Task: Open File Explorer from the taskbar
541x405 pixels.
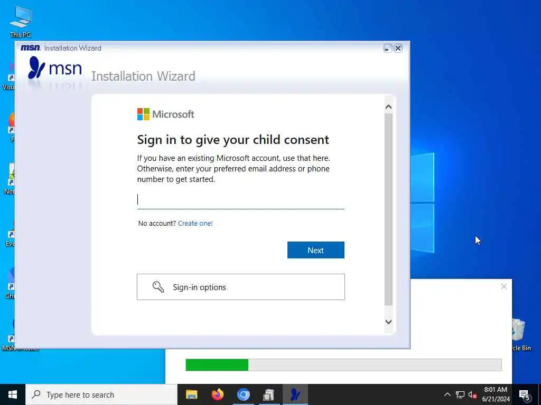Action: coord(191,394)
